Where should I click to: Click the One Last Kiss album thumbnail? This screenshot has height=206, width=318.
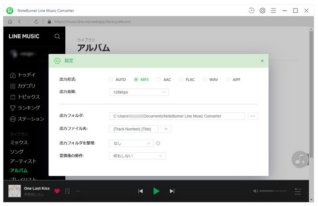pos(15,191)
